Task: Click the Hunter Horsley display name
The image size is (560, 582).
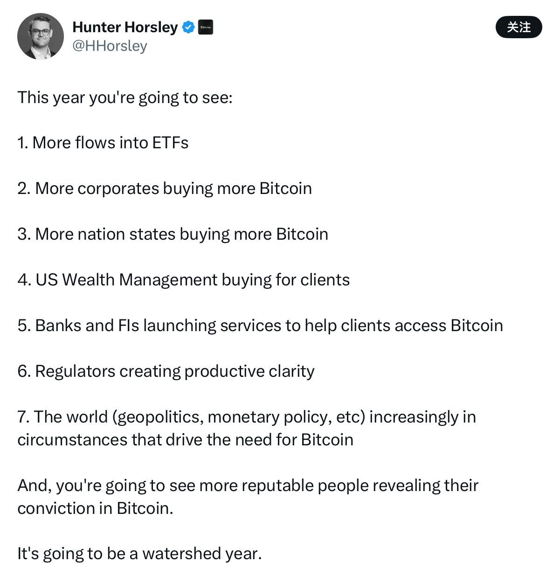Action: [x=125, y=27]
